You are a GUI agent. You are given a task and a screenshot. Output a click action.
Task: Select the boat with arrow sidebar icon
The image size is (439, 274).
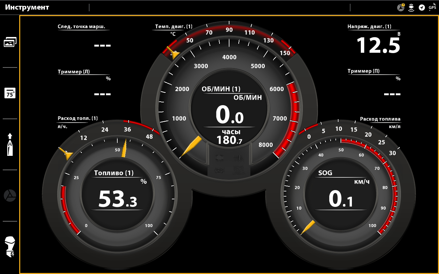10,144
